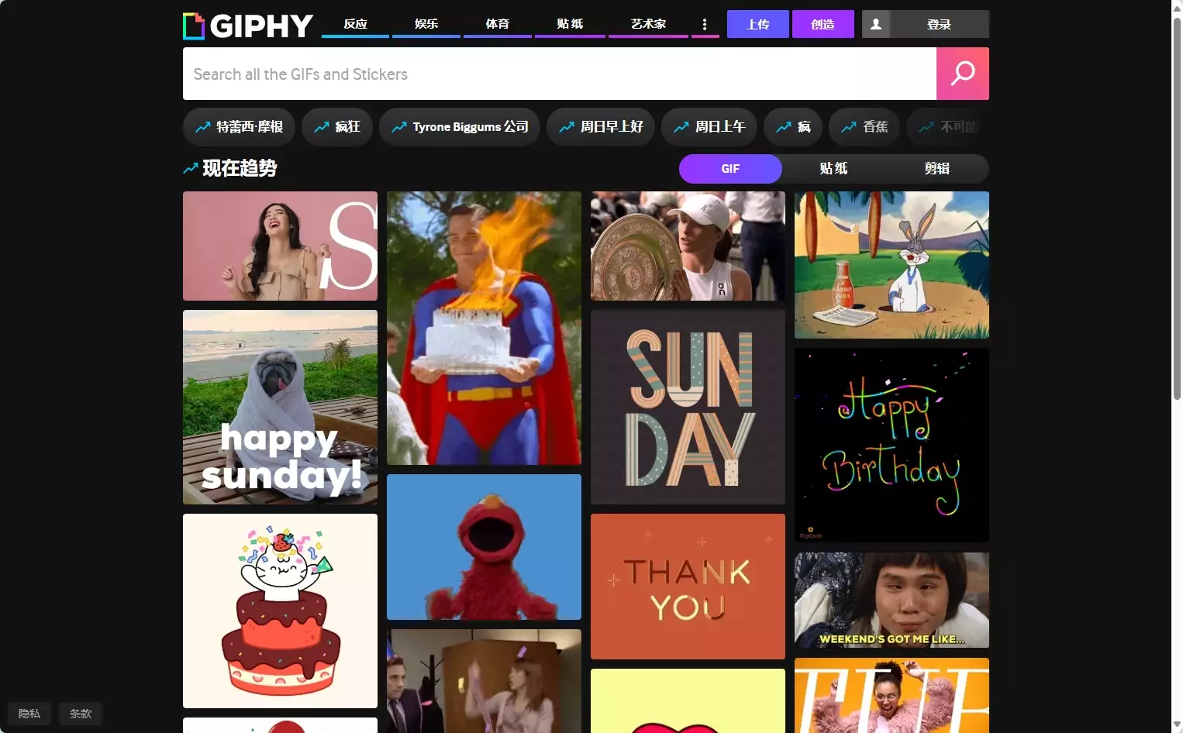
Task: Open the yellow GIF with red heart
Action: tap(688, 700)
